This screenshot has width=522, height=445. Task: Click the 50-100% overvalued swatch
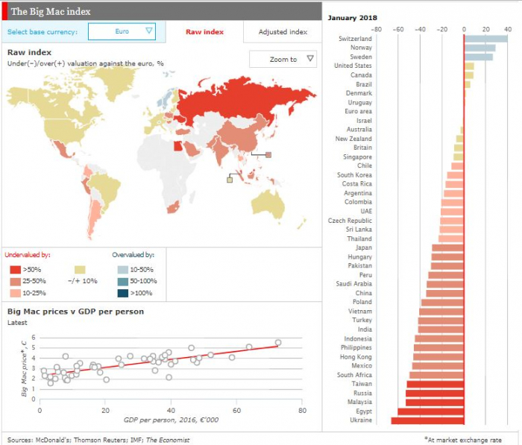pos(123,282)
